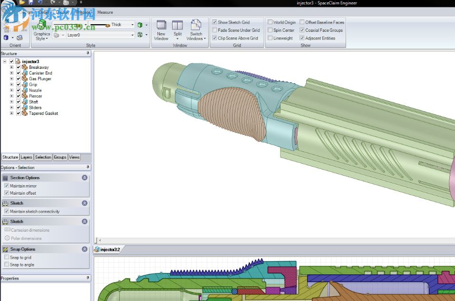Viewport: 455px width, 301px height.
Task: Click the Split window icon
Action: point(177,25)
